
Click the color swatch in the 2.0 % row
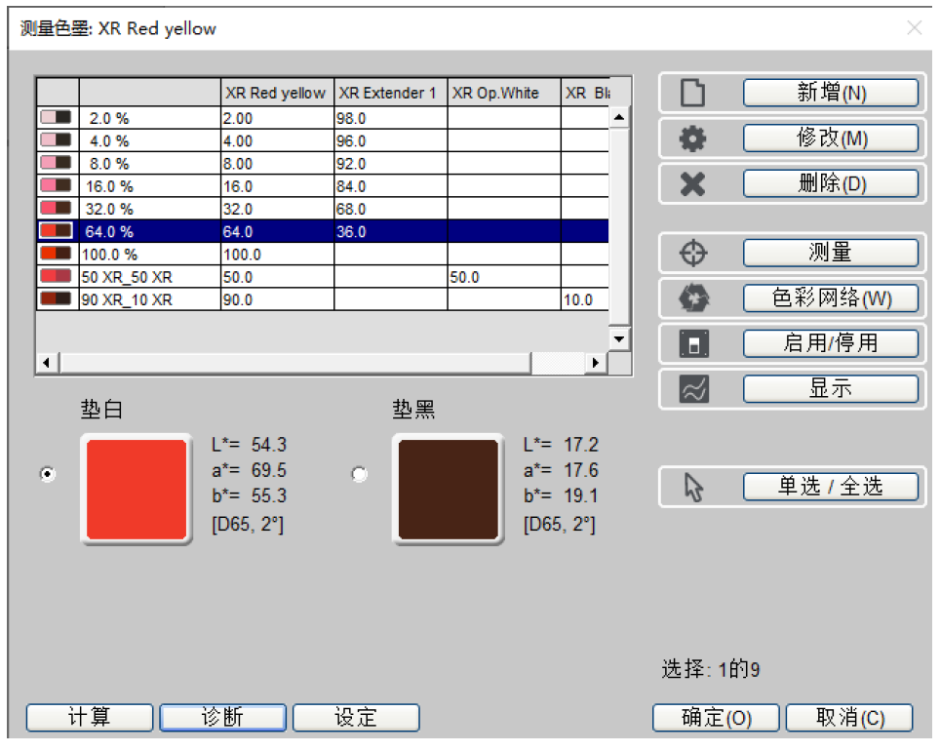click(56, 118)
